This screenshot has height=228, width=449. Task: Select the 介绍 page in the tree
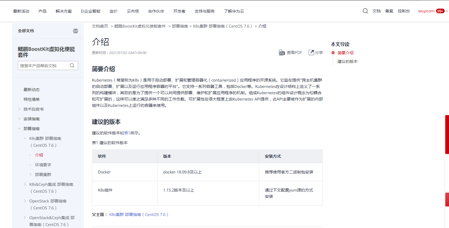tap(39, 155)
